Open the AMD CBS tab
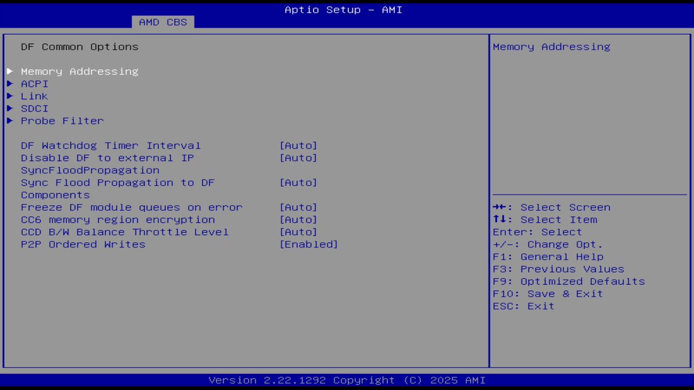This screenshot has width=694, height=390. click(x=163, y=22)
